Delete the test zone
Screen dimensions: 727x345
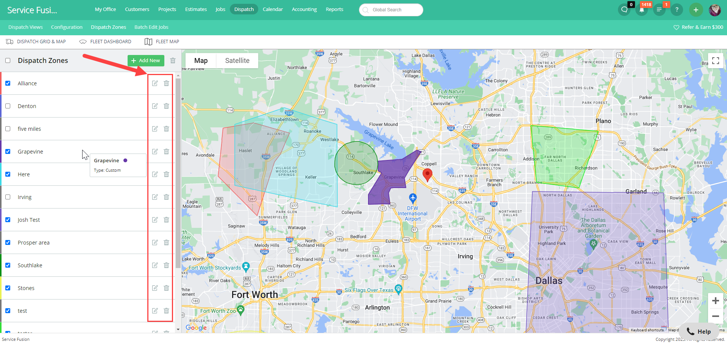pyautogui.click(x=166, y=311)
